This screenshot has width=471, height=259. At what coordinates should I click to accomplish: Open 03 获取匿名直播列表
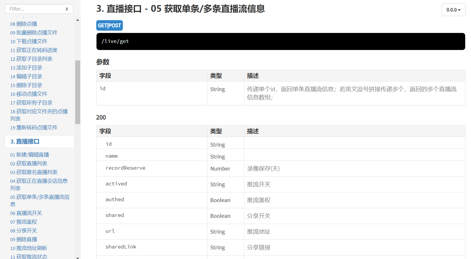(34, 172)
